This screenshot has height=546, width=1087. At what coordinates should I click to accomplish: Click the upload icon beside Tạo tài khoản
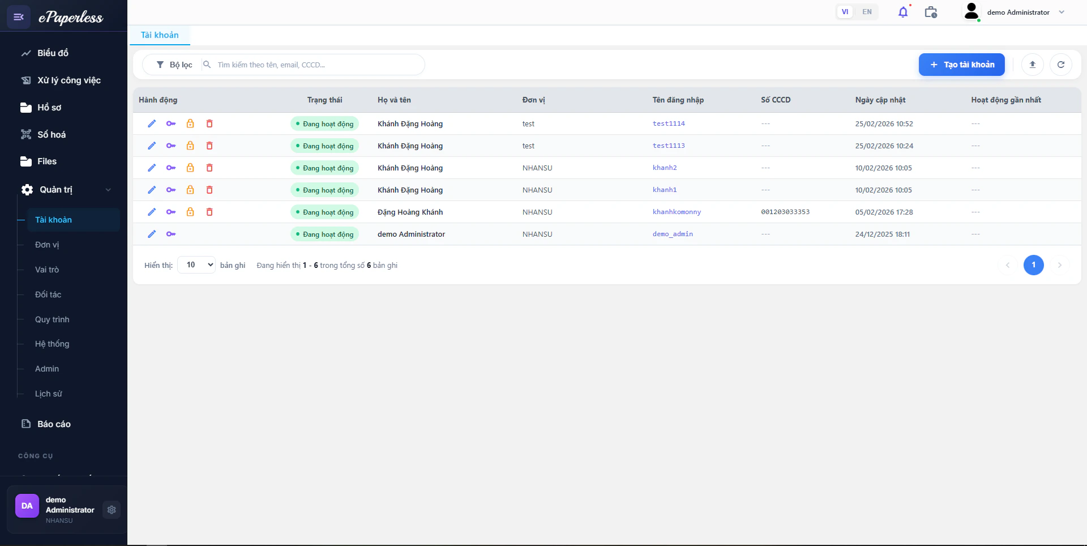pos(1032,65)
